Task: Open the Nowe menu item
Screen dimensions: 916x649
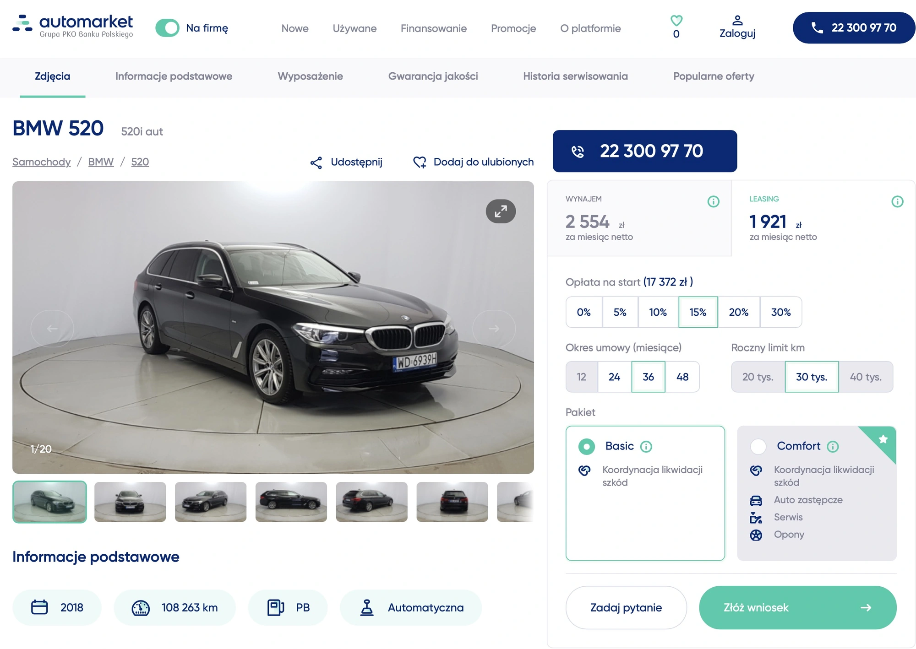Action: click(295, 28)
